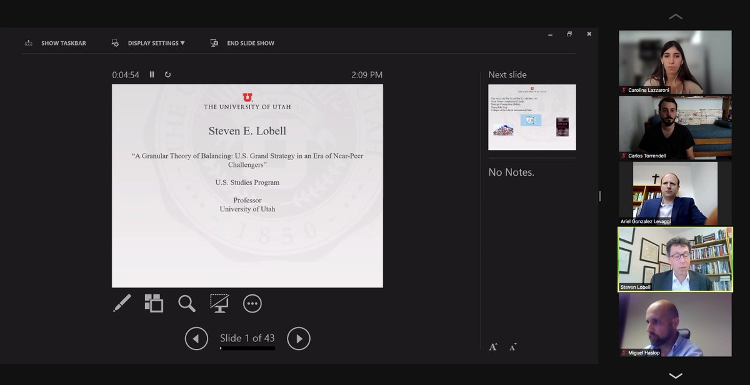This screenshot has width=750, height=385.
Task: Select Carolina Lazzaroni's video tile
Action: (x=675, y=62)
